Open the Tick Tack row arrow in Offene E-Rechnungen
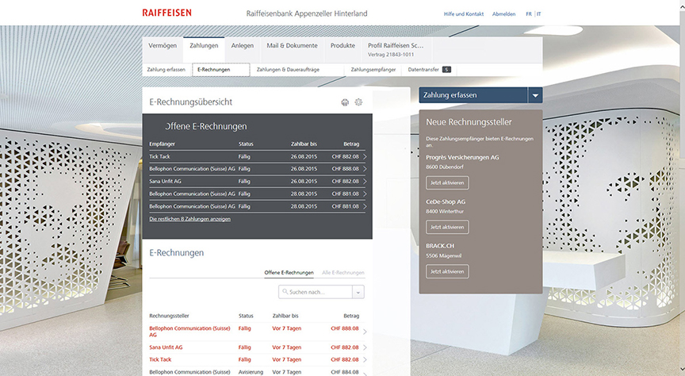685x376 pixels. pyautogui.click(x=365, y=157)
